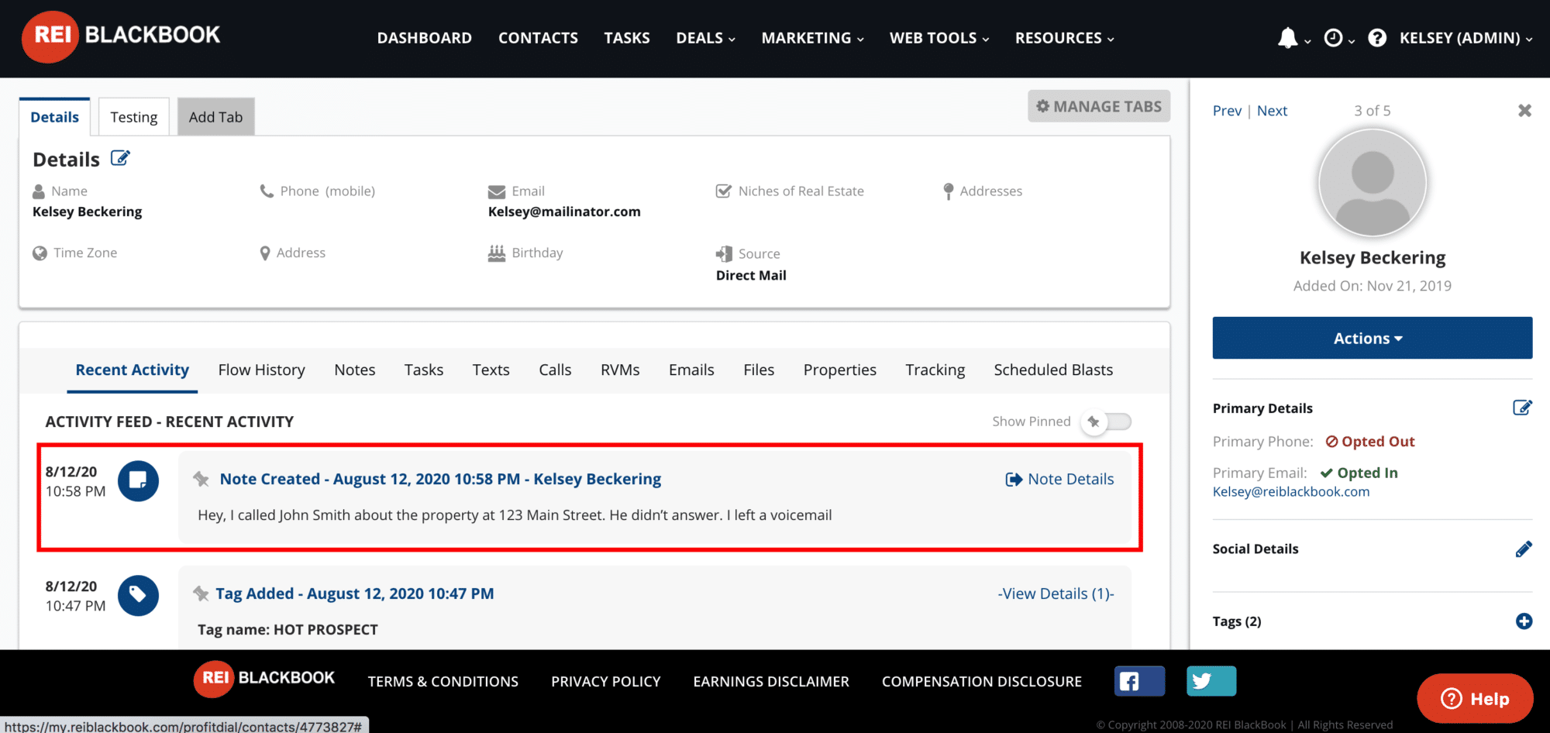The height and width of the screenshot is (733, 1550).
Task: Open the Note Details link
Action: 1059,479
